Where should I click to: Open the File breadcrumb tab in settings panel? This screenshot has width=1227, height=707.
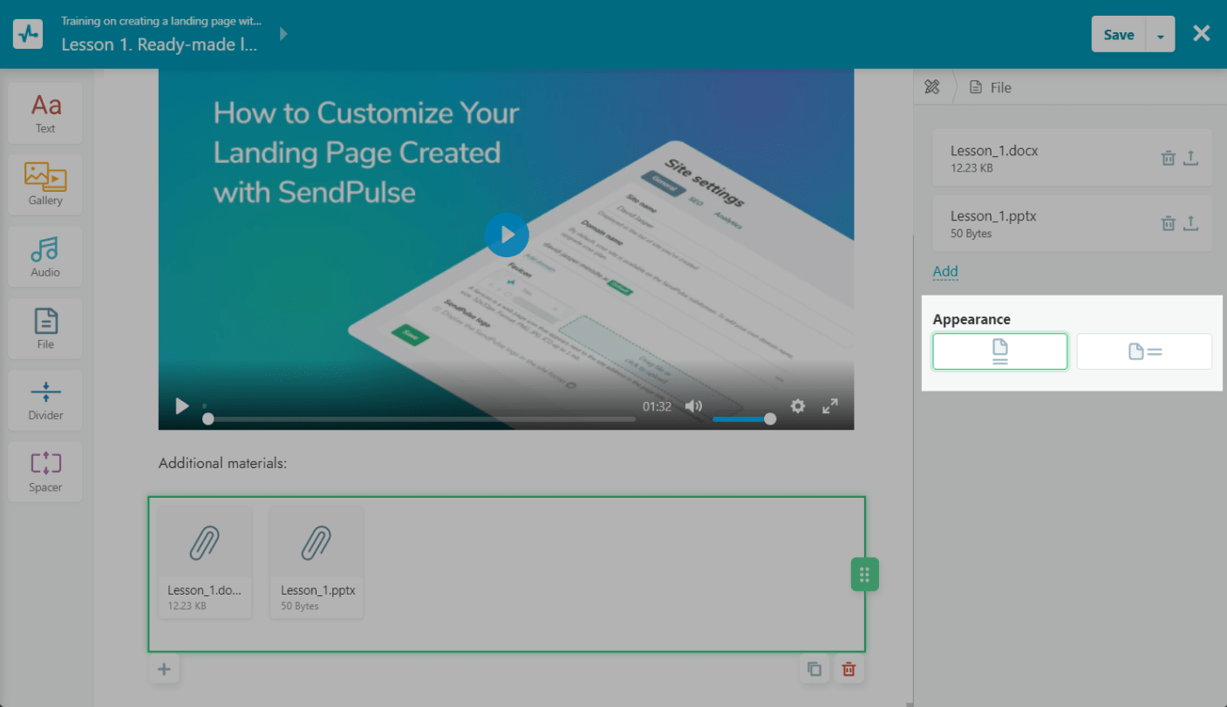click(x=991, y=87)
